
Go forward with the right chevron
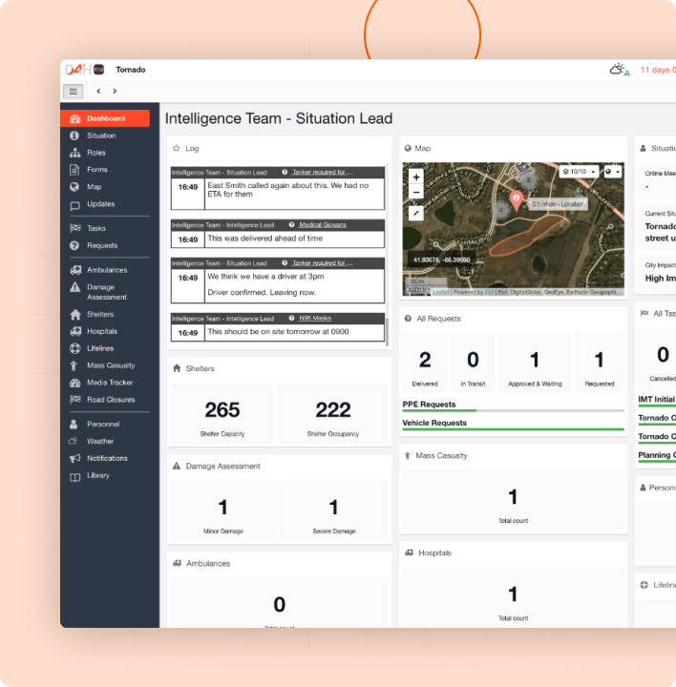[115, 92]
